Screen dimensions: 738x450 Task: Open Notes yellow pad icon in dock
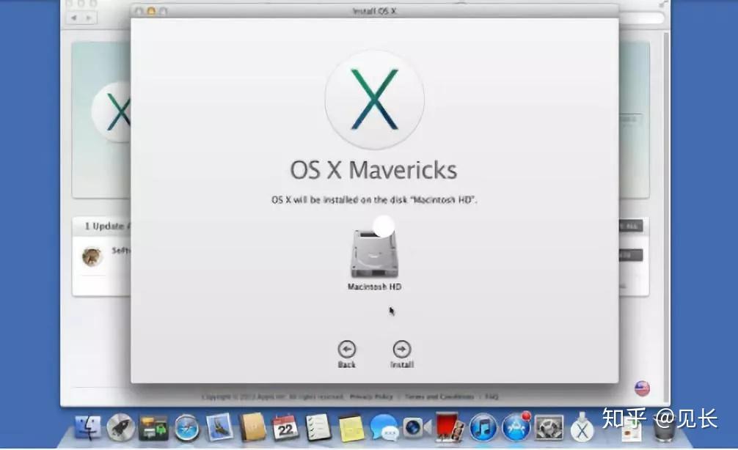[351, 428]
